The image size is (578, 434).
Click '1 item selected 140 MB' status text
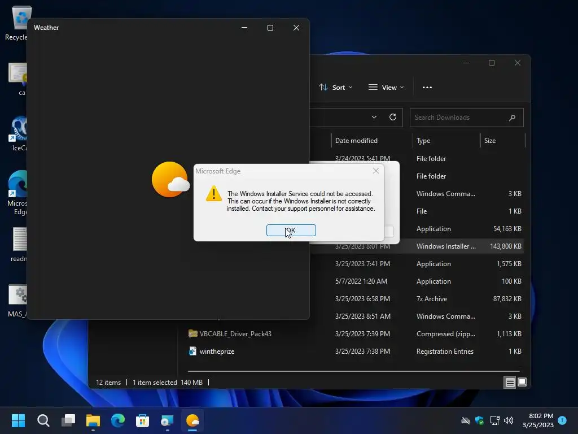click(168, 383)
